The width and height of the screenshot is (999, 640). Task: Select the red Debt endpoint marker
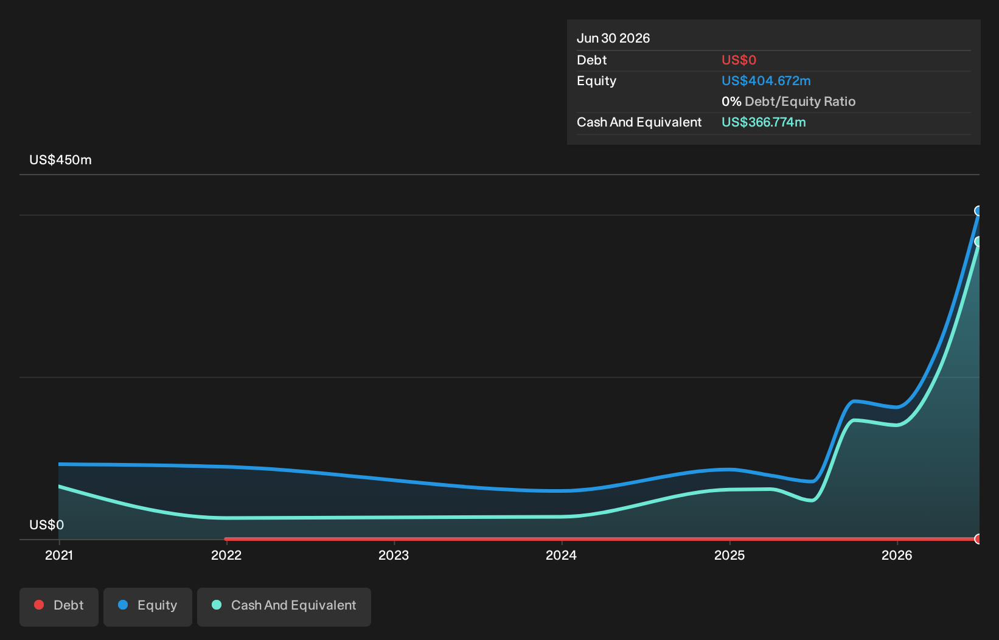point(978,539)
